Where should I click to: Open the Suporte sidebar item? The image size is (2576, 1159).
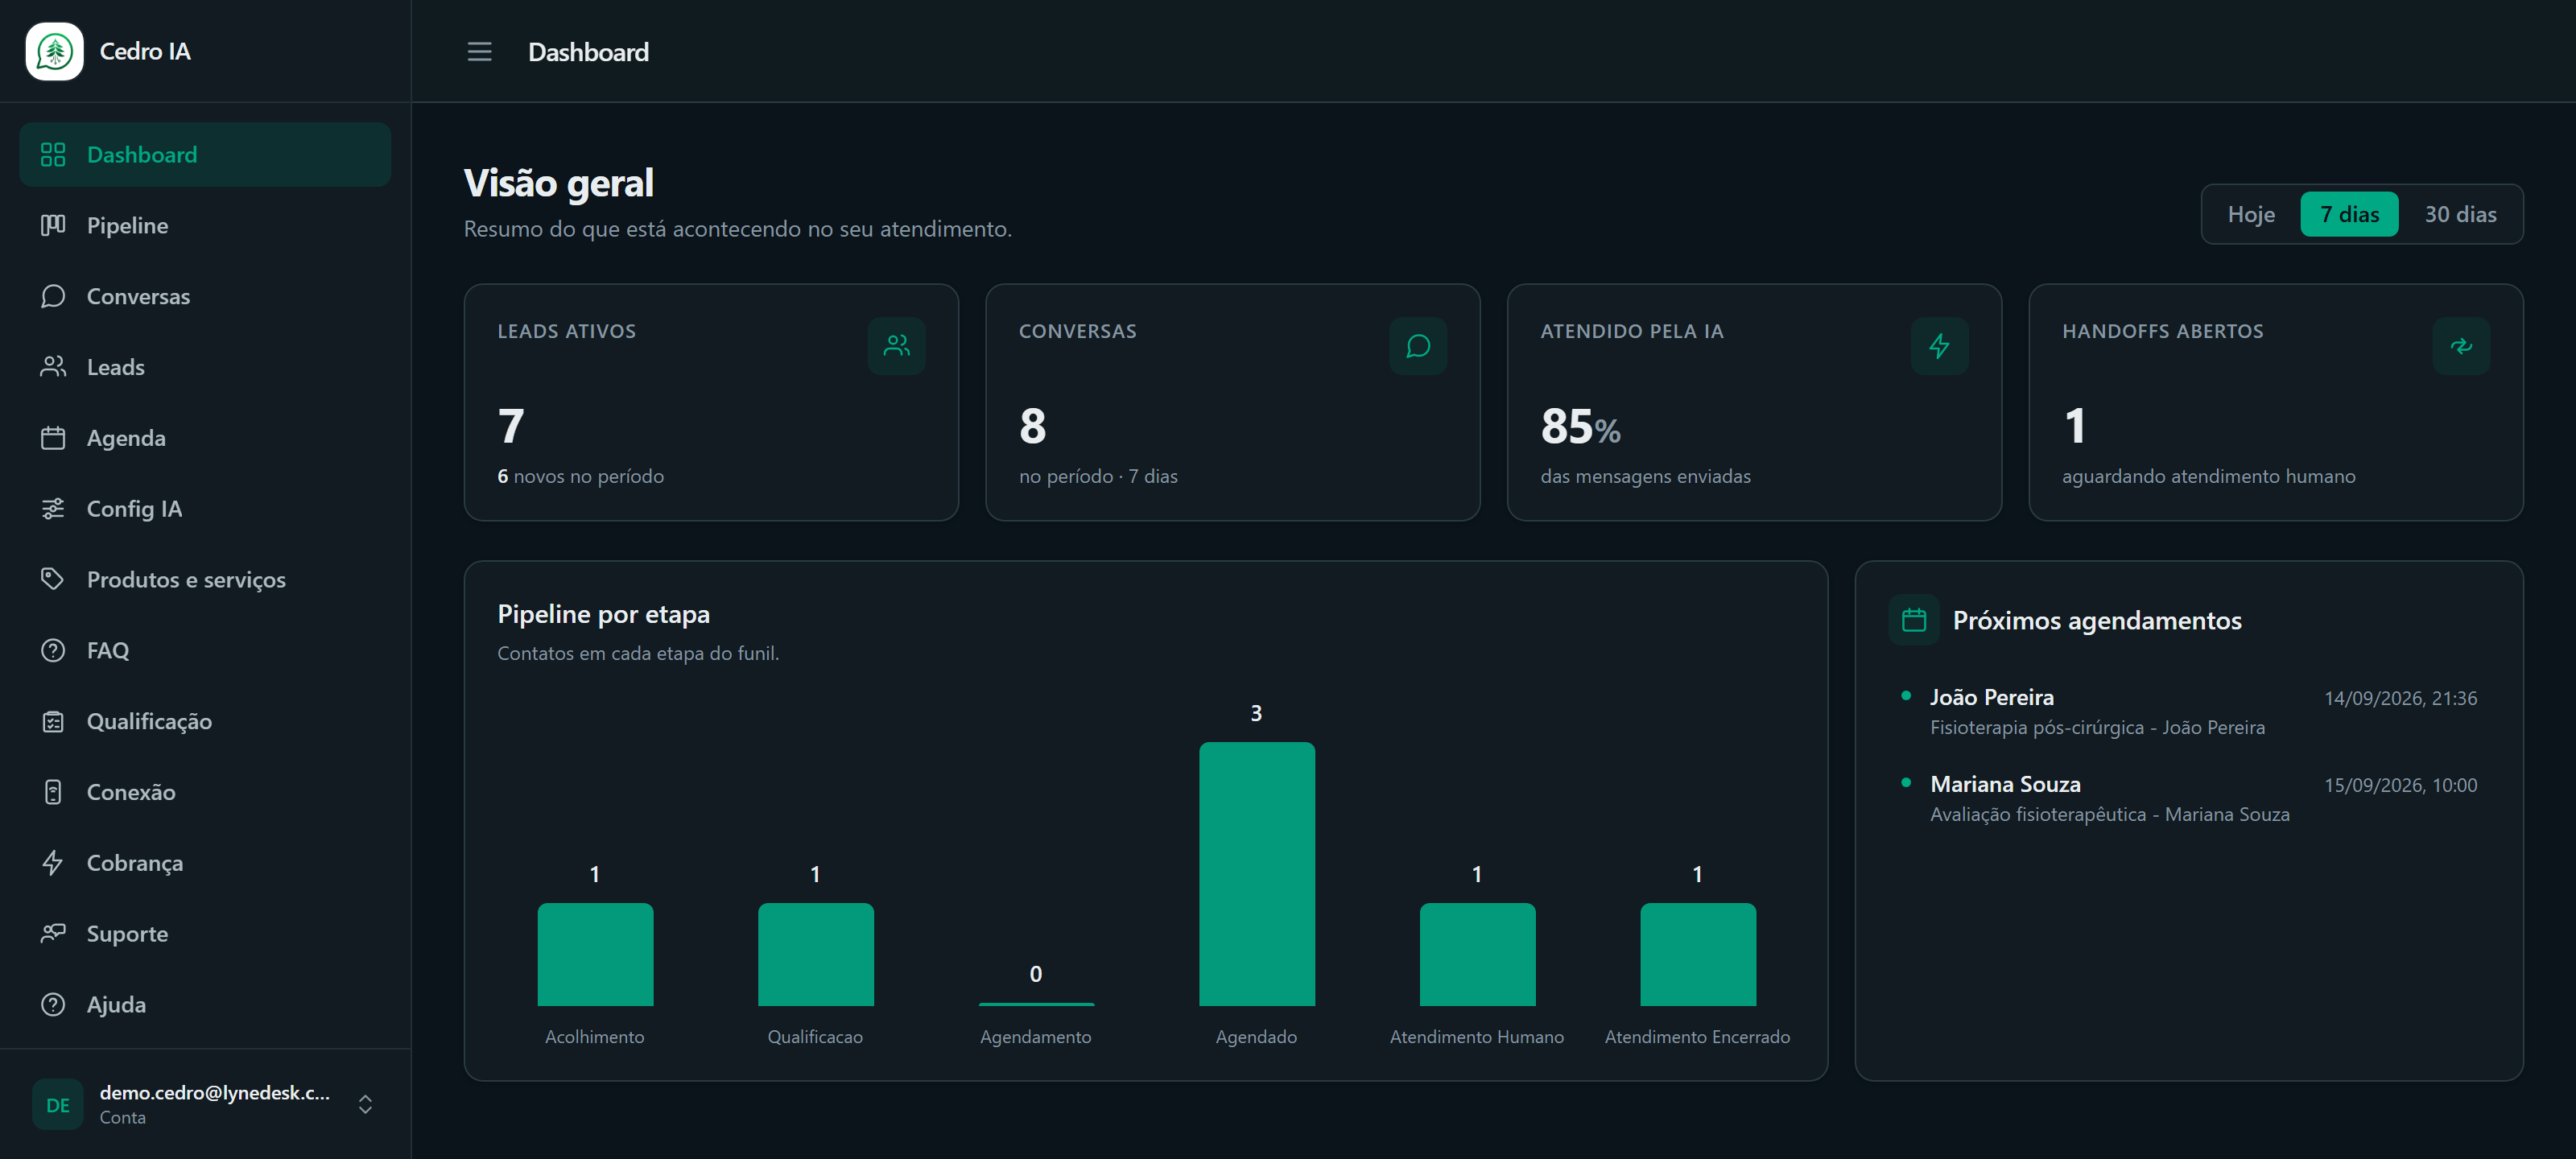205,934
